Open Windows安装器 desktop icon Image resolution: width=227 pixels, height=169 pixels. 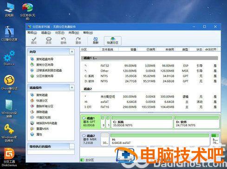(x=9, y=108)
